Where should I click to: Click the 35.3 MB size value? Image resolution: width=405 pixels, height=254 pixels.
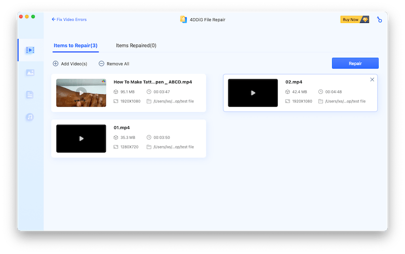point(128,137)
